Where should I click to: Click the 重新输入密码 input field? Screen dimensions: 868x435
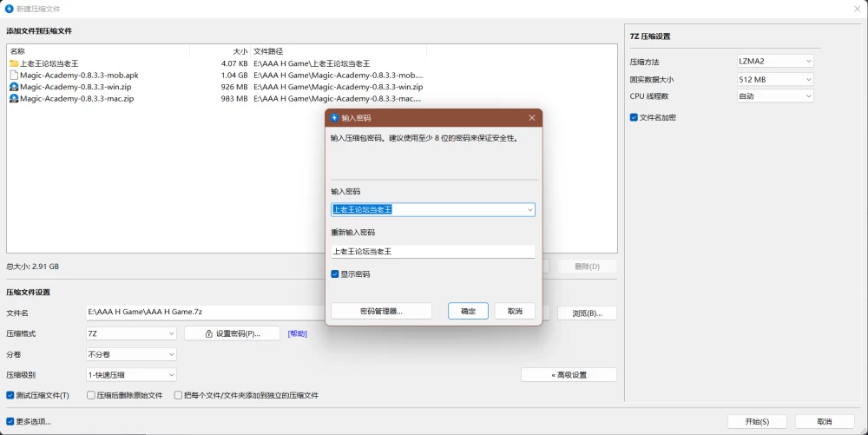tap(433, 251)
